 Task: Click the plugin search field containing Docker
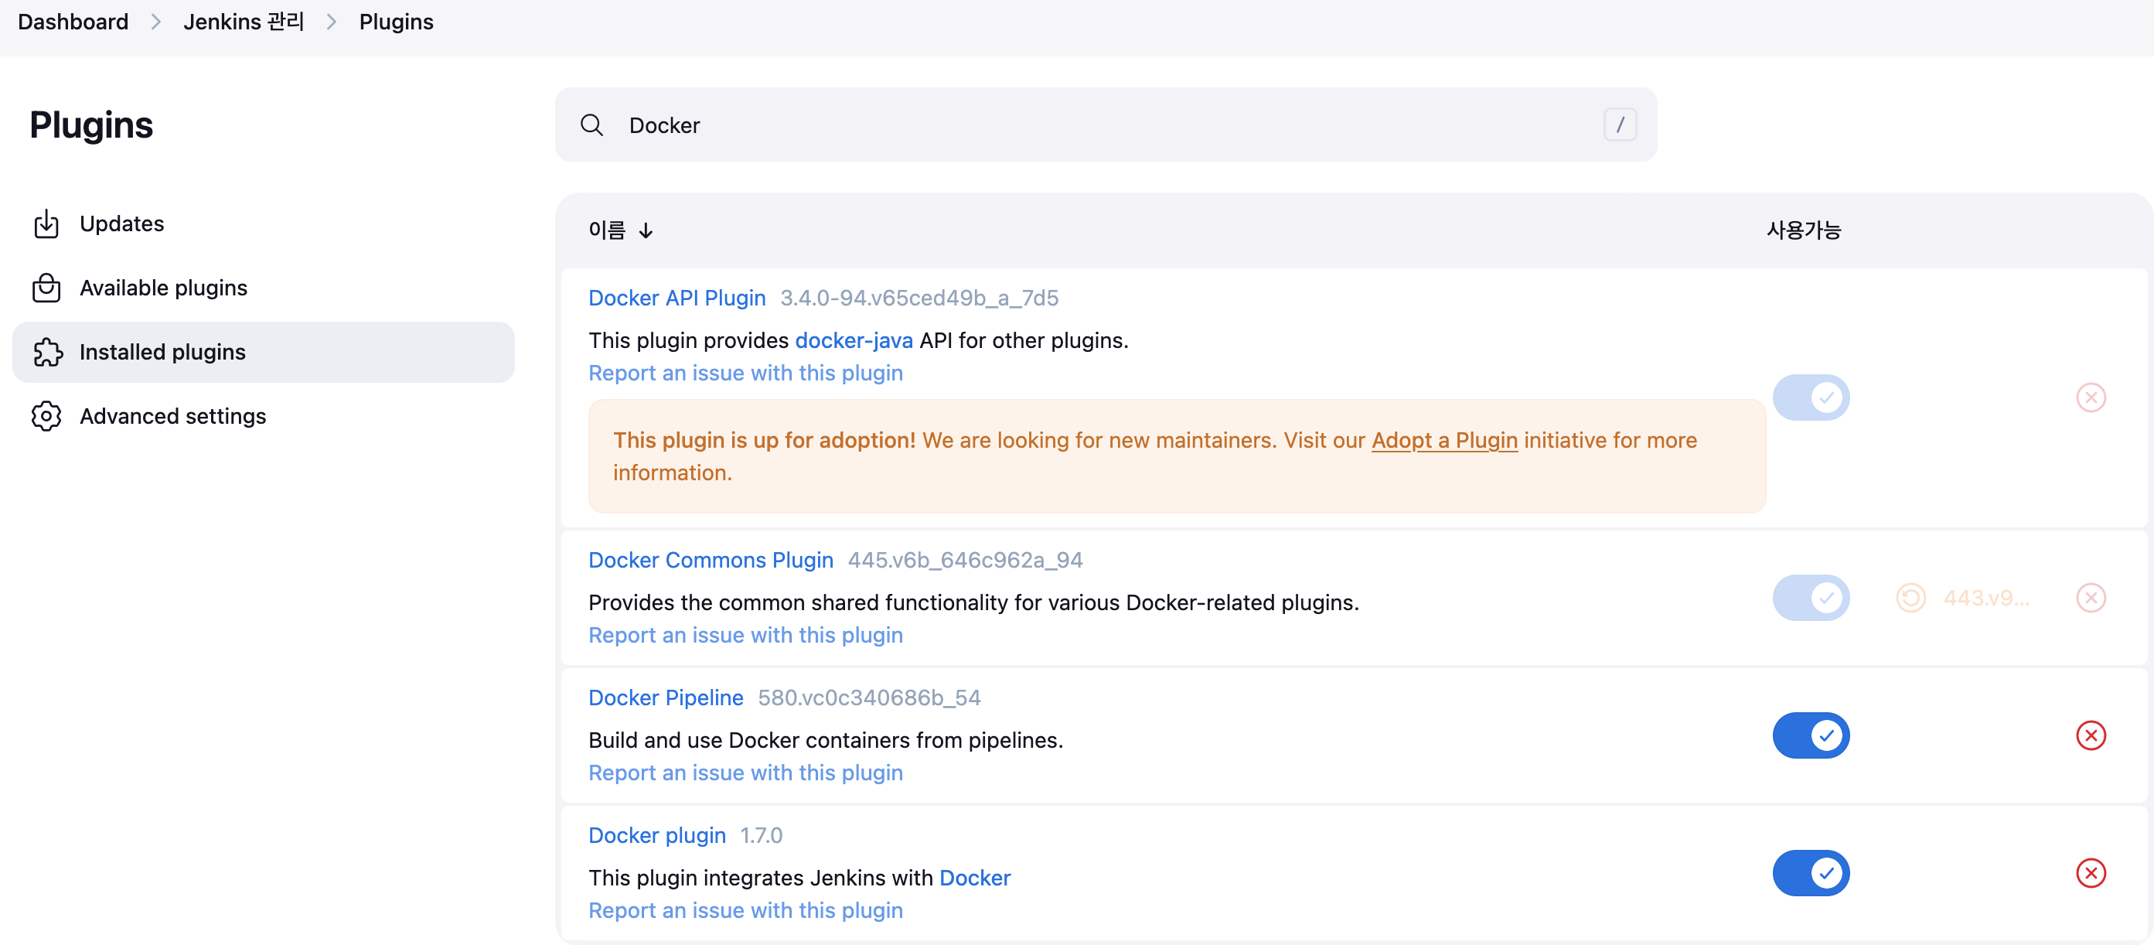pyautogui.click(x=1106, y=125)
